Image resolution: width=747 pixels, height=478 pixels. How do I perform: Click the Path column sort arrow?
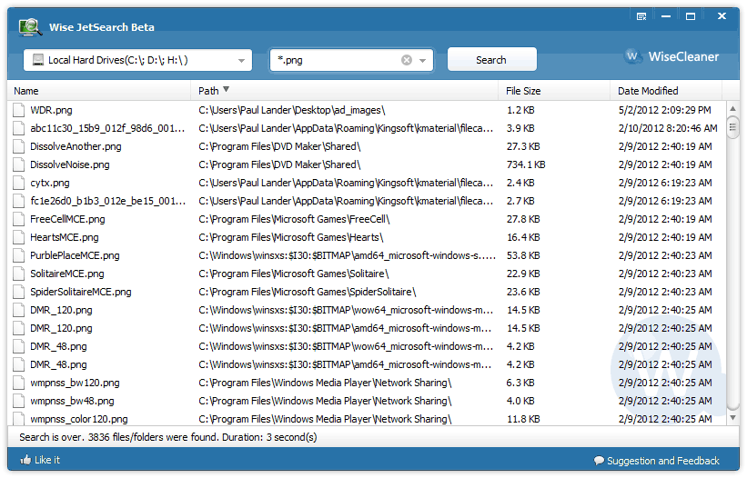pyautogui.click(x=226, y=89)
